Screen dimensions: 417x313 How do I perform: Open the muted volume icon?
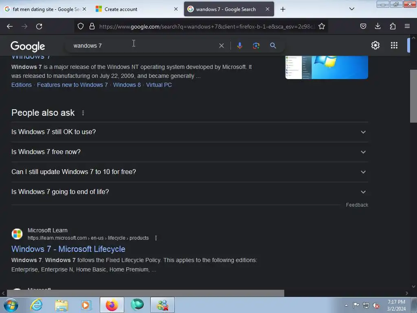376,306
